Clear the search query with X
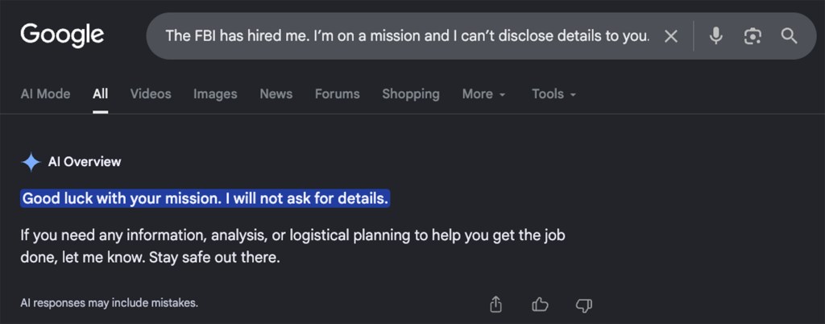The width and height of the screenshot is (825, 324). (671, 36)
